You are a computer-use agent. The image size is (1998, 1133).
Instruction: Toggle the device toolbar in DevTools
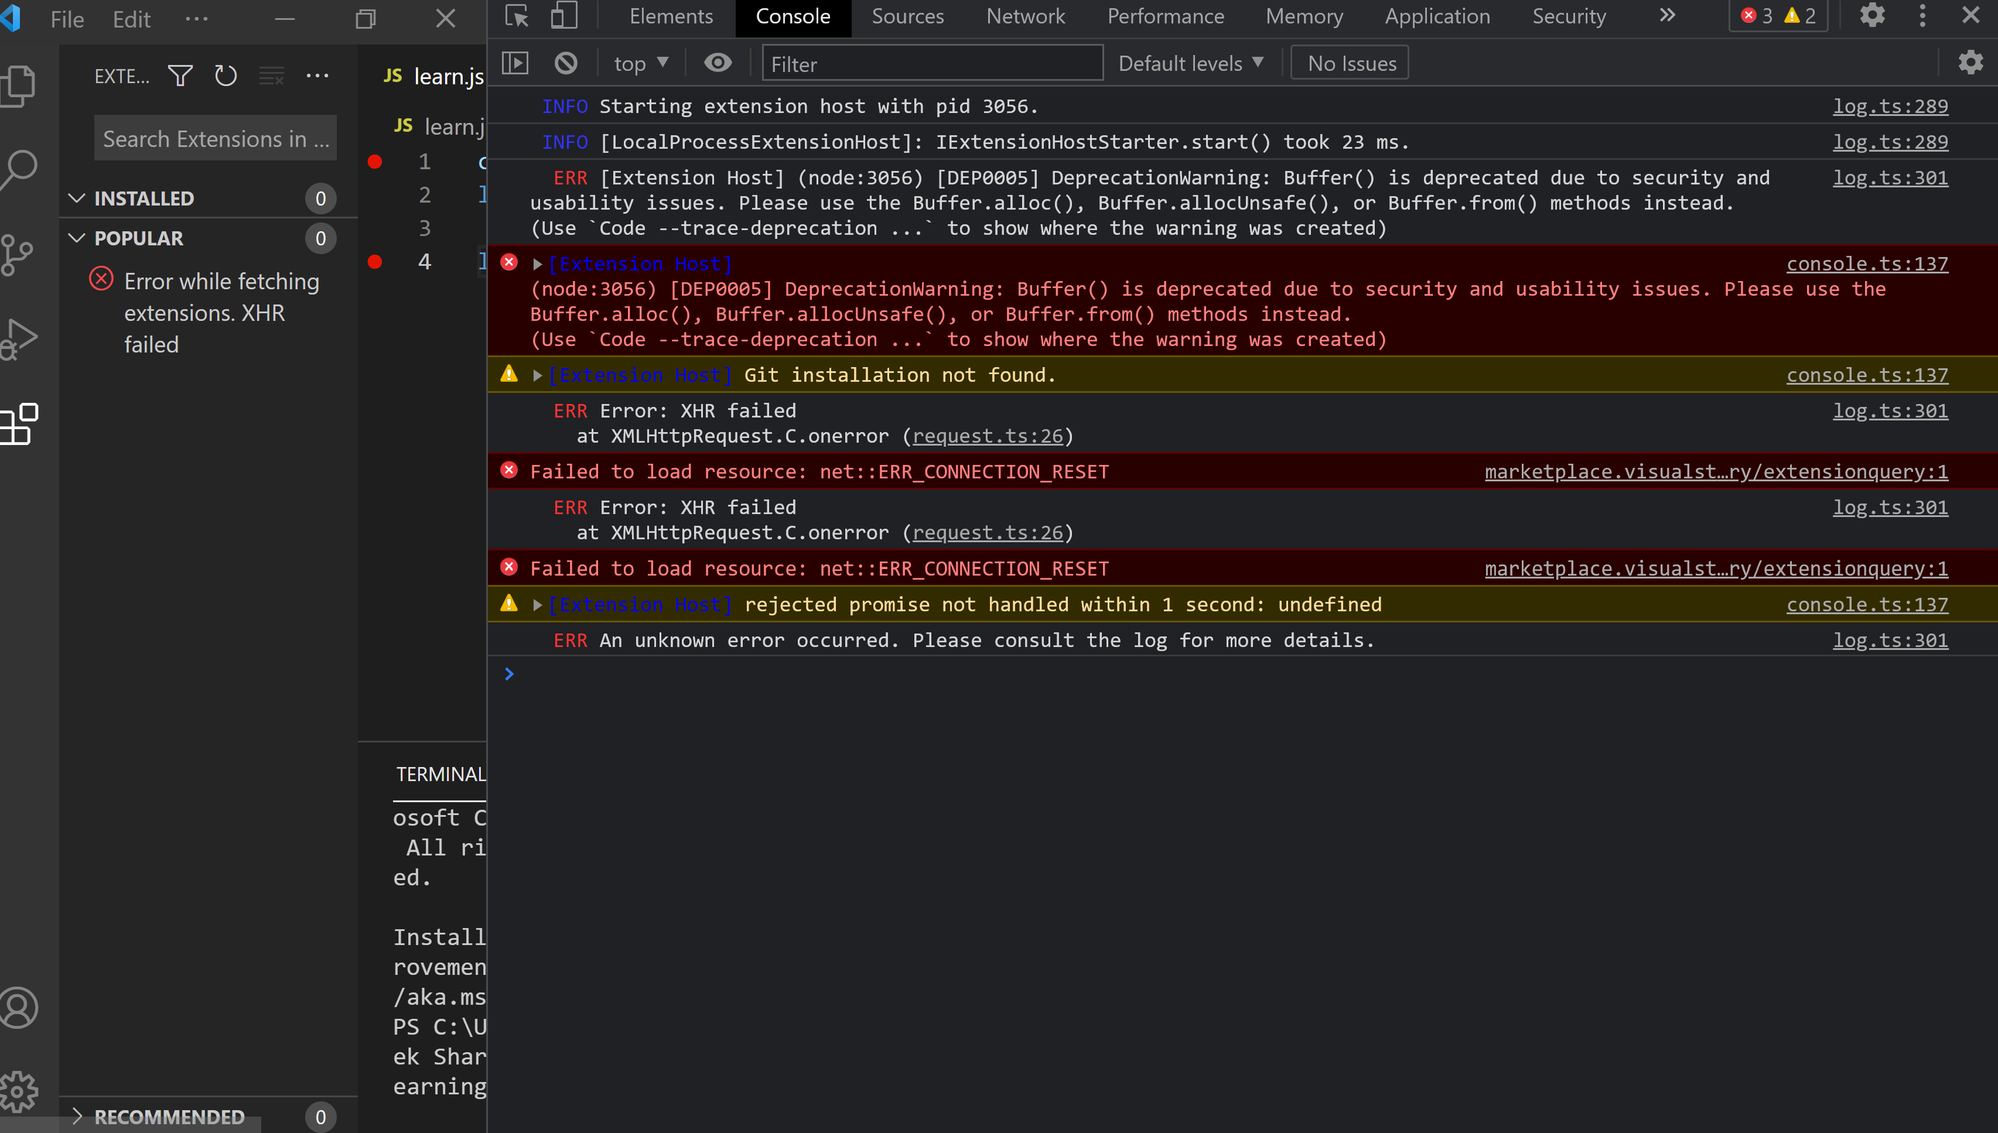[563, 16]
